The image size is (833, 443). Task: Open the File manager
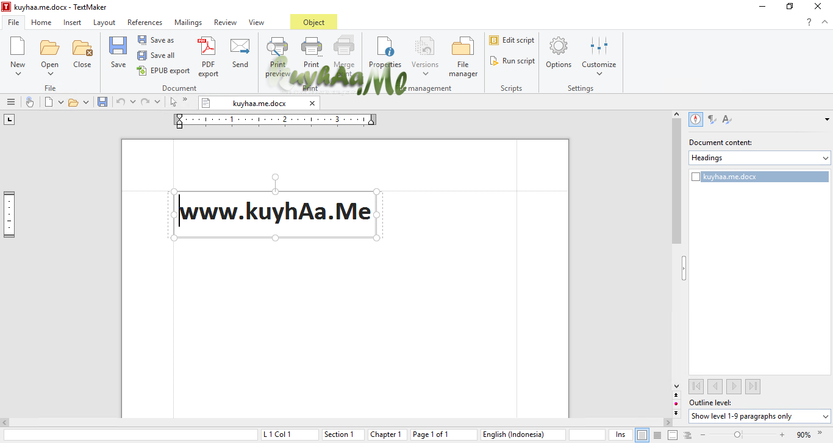tap(463, 57)
